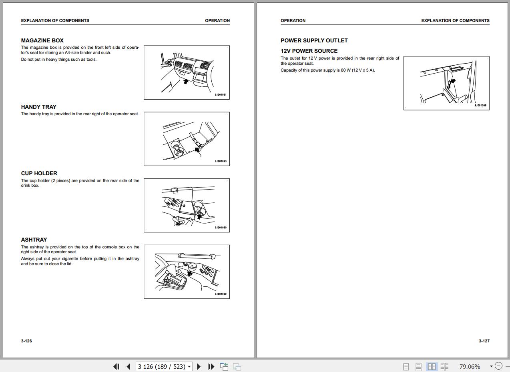Select two-page facing layout
The height and width of the screenshot is (372, 510).
point(432,366)
